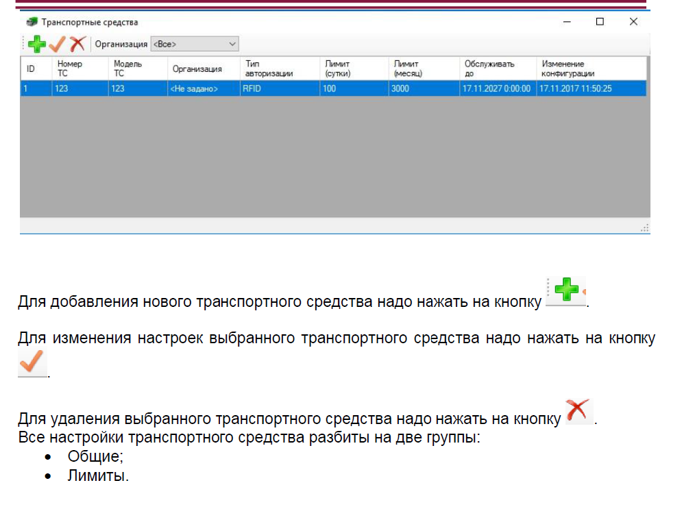Minimize the Транспортные средства window
Image resolution: width=682 pixels, height=509 pixels.
point(567,22)
